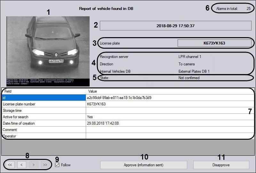Jump to the last alarm with >> button
This screenshot has width=256, height=173.
pos(44,165)
